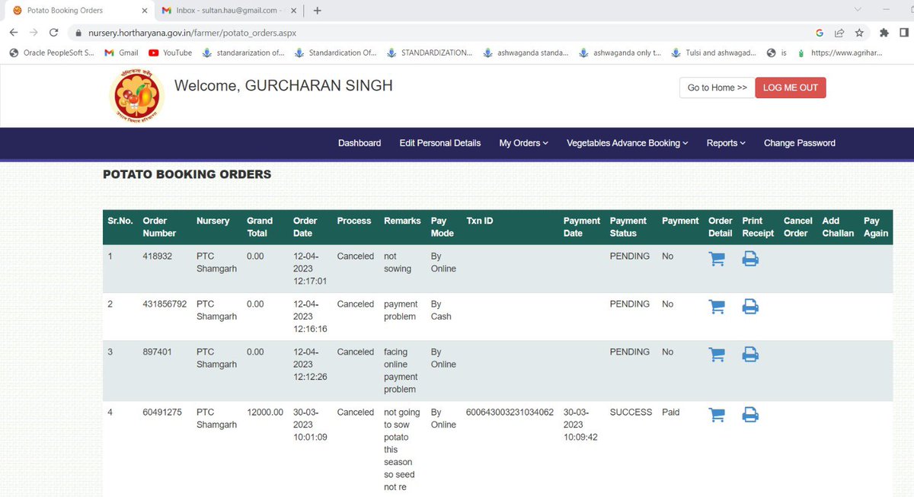914x497 pixels.
Task: Click the share icon in the address bar
Action: point(839,33)
